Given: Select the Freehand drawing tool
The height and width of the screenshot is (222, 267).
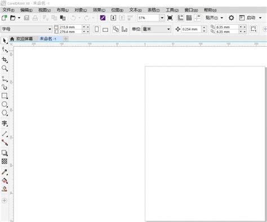Looking at the screenshot, I should point(5,78).
